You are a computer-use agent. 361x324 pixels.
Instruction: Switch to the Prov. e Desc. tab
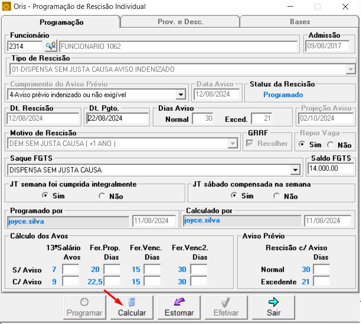pos(180,22)
